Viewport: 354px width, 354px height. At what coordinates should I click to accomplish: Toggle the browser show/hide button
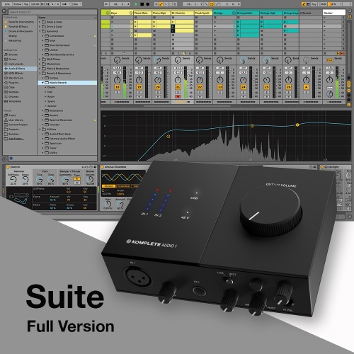(x=4, y=11)
